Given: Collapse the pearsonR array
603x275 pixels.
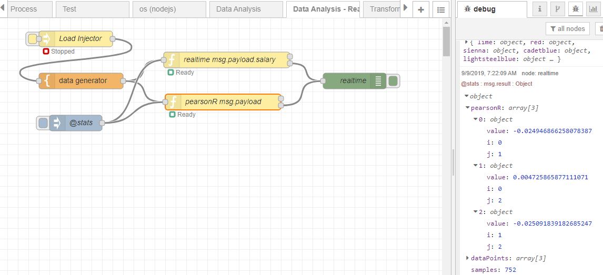Looking at the screenshot, I should 467,108.
